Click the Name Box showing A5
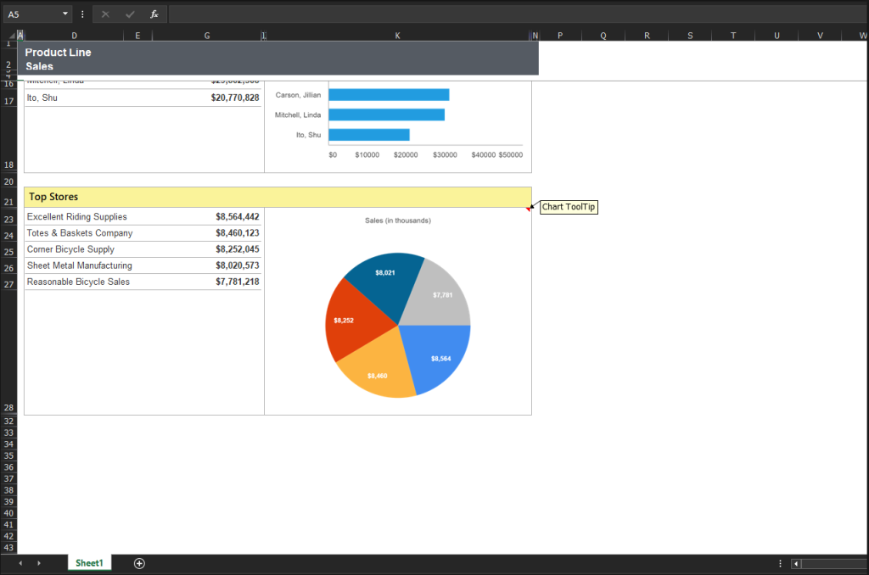869x575 pixels. coord(32,14)
